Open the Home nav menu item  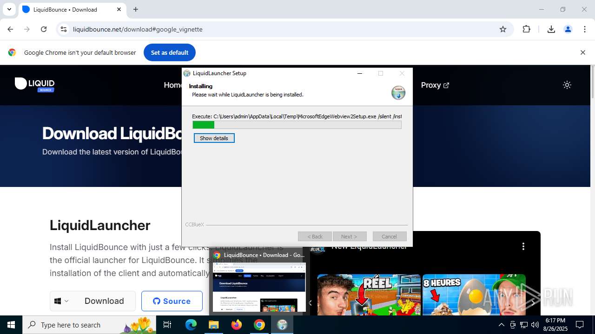point(173,85)
